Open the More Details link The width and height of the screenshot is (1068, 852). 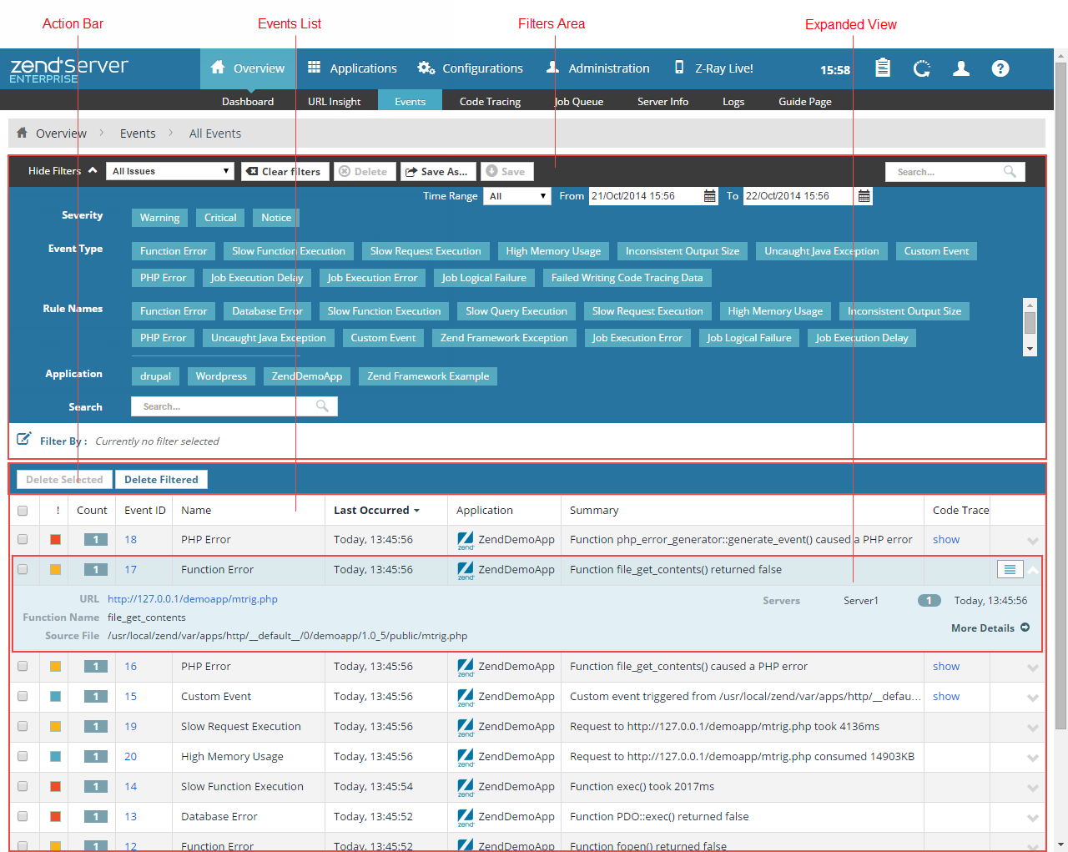tap(990, 628)
